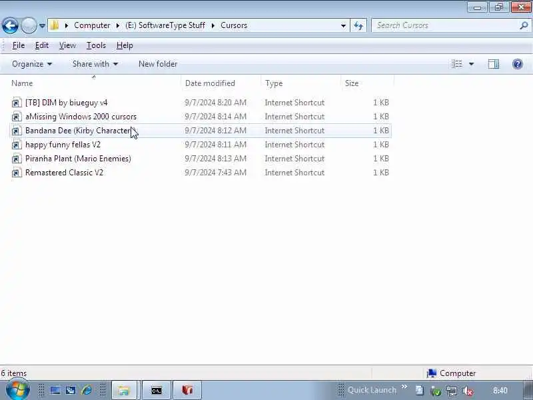Click shortcut icon of aMissing Windows 2000
533x400 pixels.
17,117
